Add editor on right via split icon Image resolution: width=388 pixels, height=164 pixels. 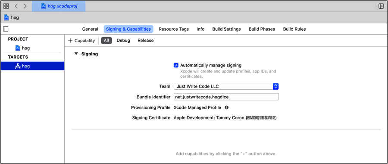pyautogui.click(x=381, y=6)
